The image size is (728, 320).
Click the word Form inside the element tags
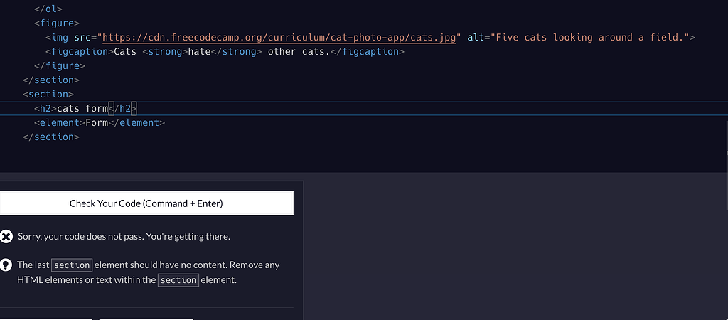(96, 123)
